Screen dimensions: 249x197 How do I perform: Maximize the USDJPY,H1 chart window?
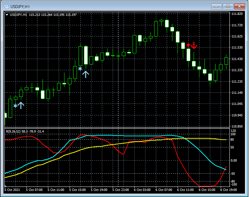(x=228, y=6)
